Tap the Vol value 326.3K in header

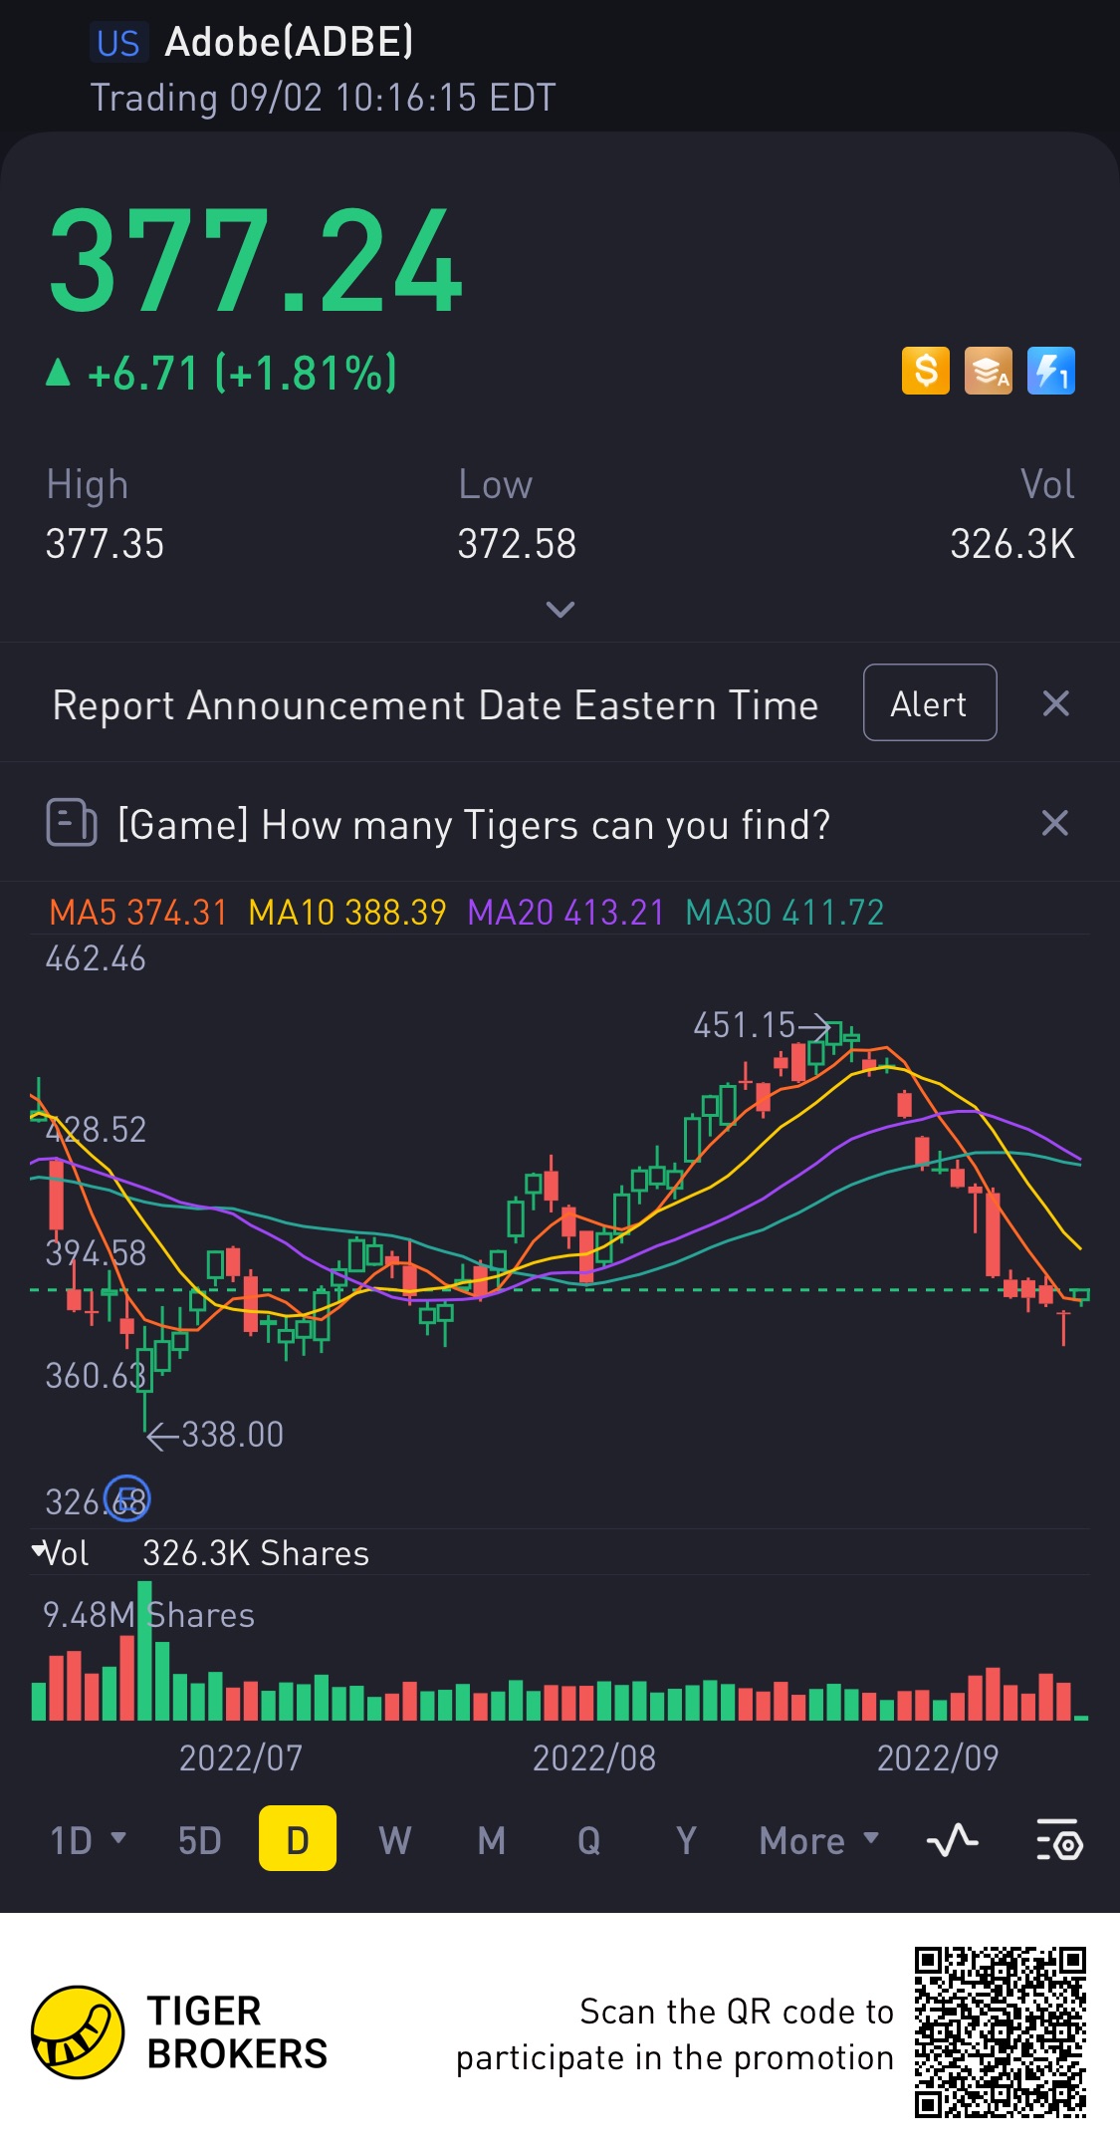[1011, 544]
